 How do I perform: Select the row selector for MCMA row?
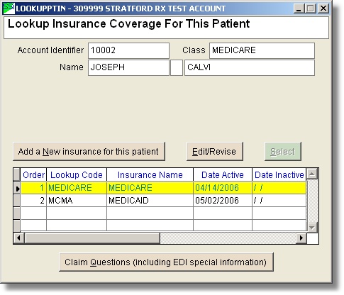(17, 201)
